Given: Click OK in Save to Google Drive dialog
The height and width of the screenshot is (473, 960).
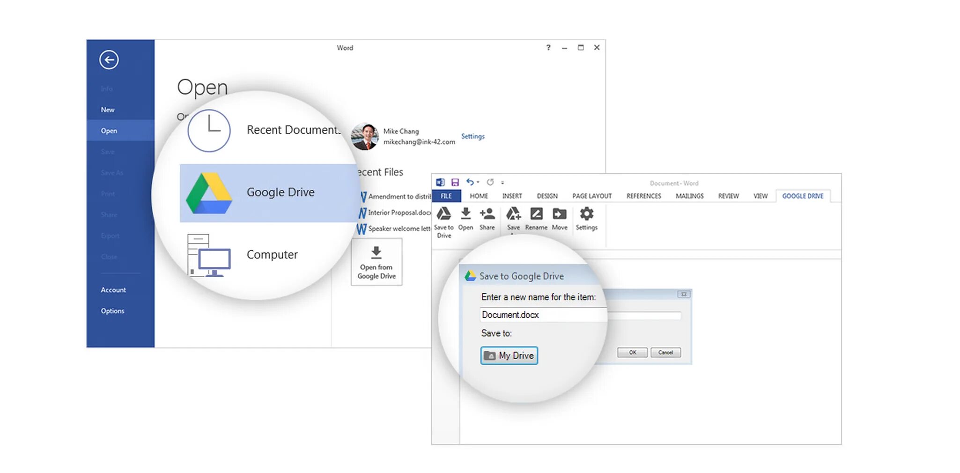Looking at the screenshot, I should (632, 353).
